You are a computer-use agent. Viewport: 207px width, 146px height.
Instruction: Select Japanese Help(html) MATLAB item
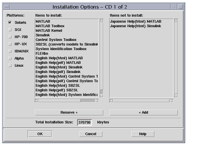coord(141,21)
